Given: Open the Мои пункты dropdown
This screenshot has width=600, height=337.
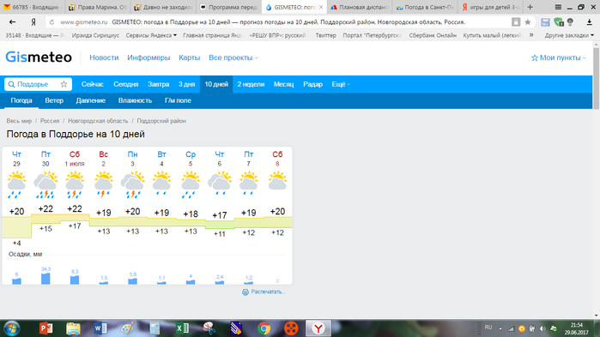Looking at the screenshot, I should click(558, 57).
